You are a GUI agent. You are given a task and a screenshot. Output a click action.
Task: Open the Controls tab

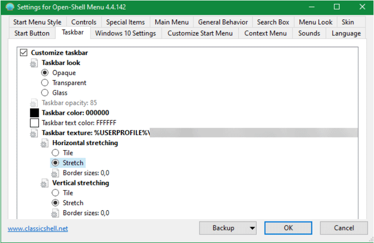pos(84,22)
